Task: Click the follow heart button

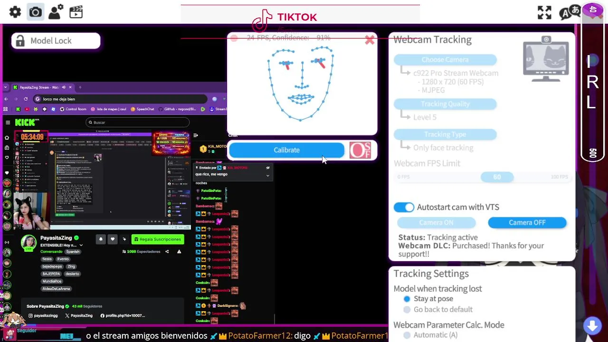Action: pos(113,239)
